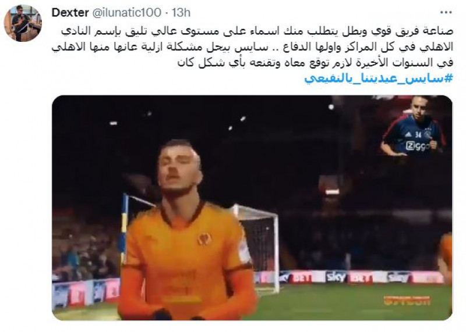Open the three-dot more options menu

pos(446,12)
